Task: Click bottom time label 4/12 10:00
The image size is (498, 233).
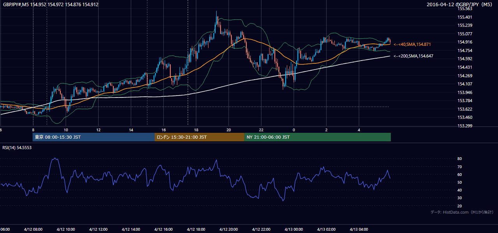Action: 65,230
